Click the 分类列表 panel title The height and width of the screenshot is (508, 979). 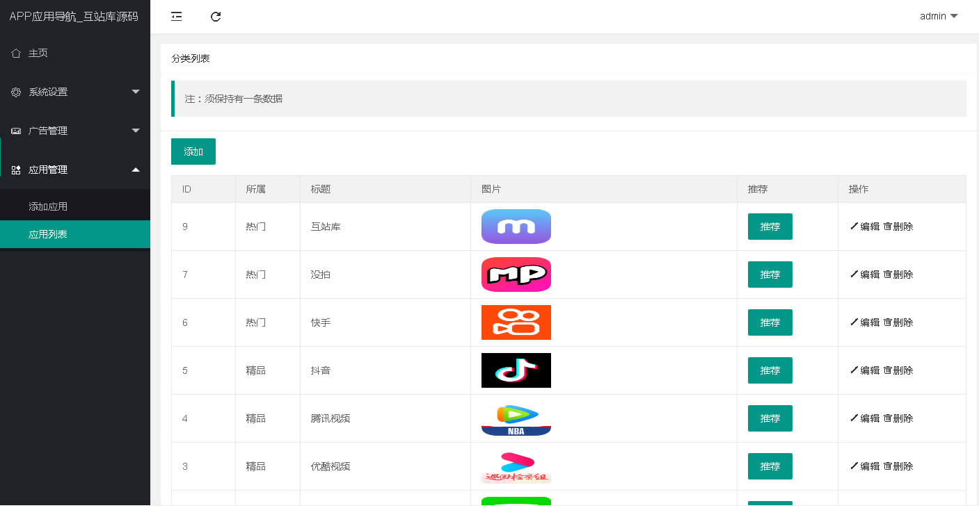pyautogui.click(x=191, y=58)
